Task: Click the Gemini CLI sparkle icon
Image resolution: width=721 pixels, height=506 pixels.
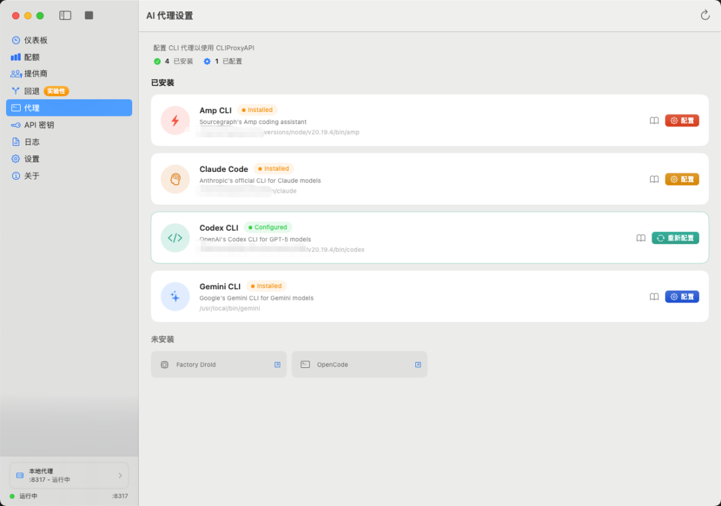Action: (x=175, y=297)
